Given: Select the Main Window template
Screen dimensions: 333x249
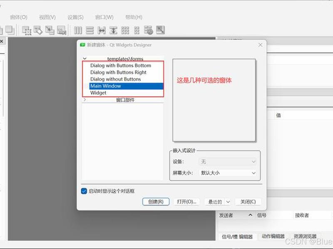Looking at the screenshot, I should click(x=126, y=86).
